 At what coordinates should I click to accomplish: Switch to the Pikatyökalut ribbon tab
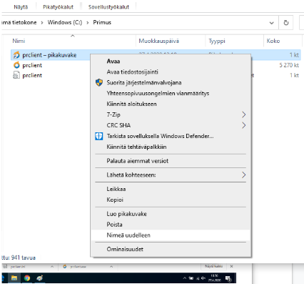point(58,7)
